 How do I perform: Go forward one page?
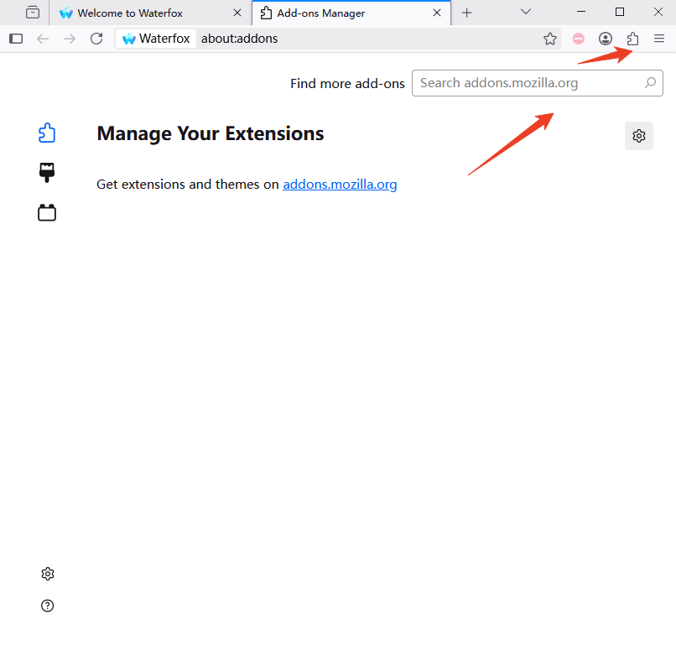point(70,39)
